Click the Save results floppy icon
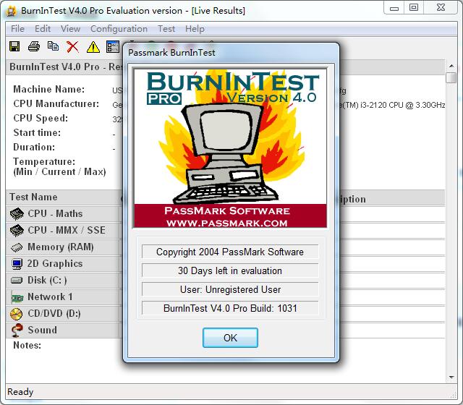Image resolution: width=463 pixels, height=405 pixels. [14, 46]
